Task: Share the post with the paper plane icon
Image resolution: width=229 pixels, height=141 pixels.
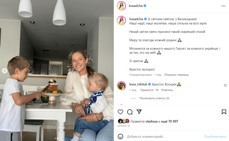Action: pyautogui.click(x=139, y=112)
